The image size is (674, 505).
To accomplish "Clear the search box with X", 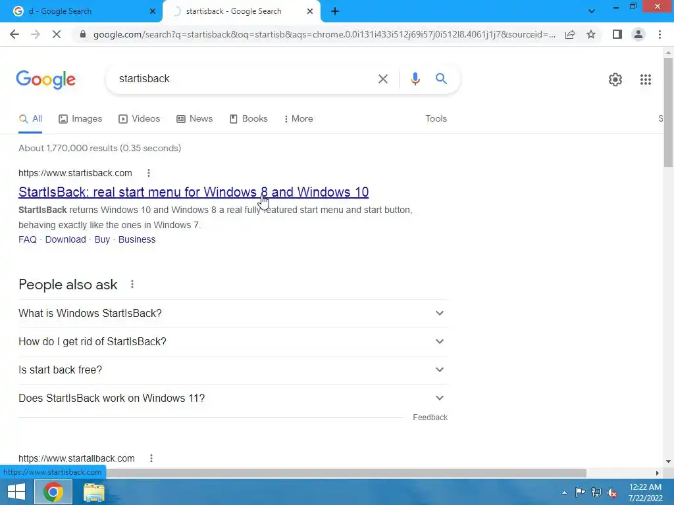I will click(x=382, y=79).
